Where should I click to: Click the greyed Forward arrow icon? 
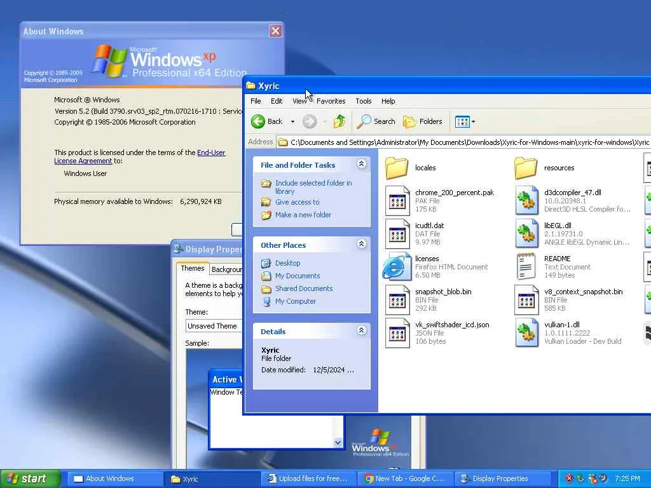point(310,121)
